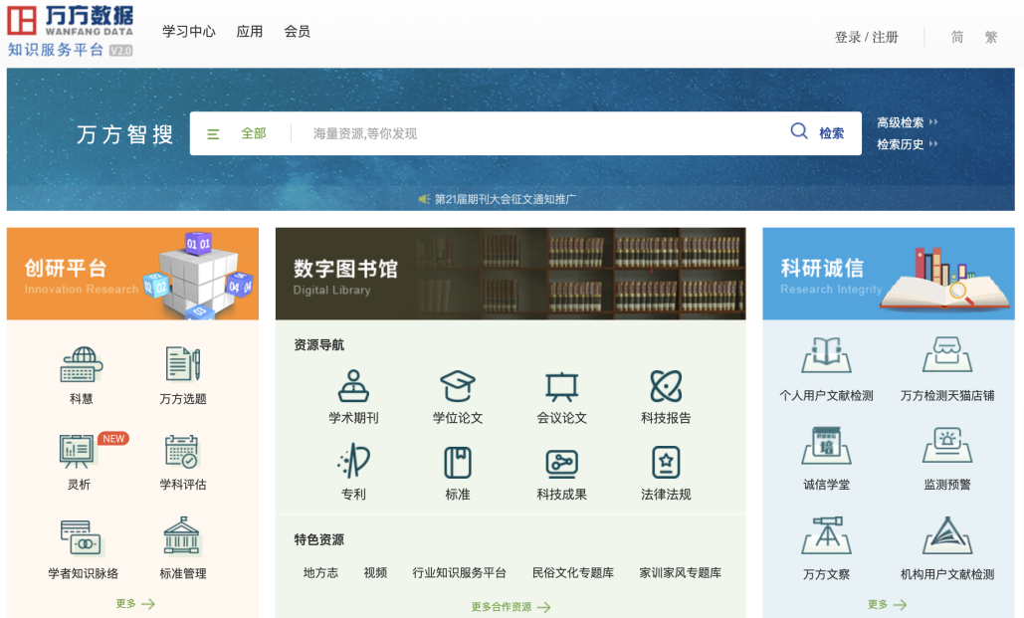Click the 特色资源 heading
The width and height of the screenshot is (1024, 618).
pos(318,539)
